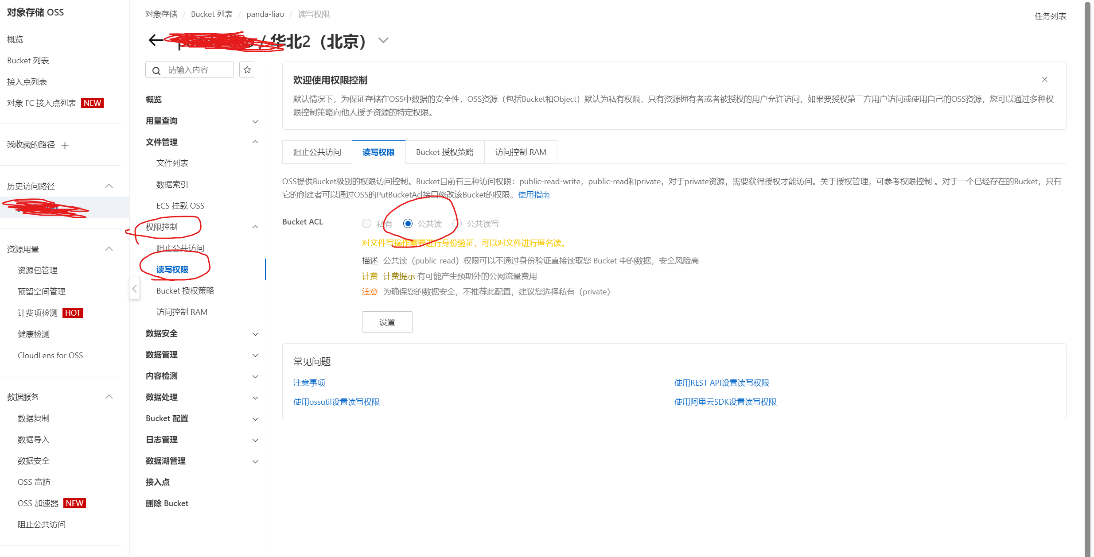Collapse the middle navigation panel
The image size is (1094, 557).
tap(134, 288)
